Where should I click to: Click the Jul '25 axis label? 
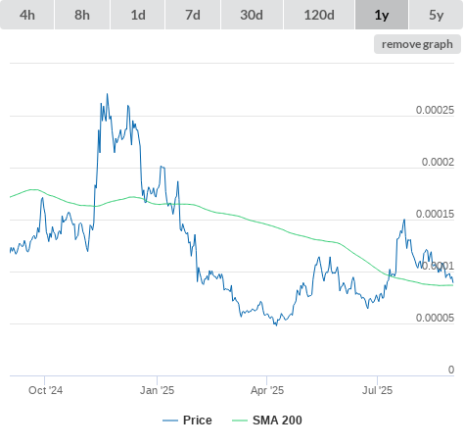(377, 390)
